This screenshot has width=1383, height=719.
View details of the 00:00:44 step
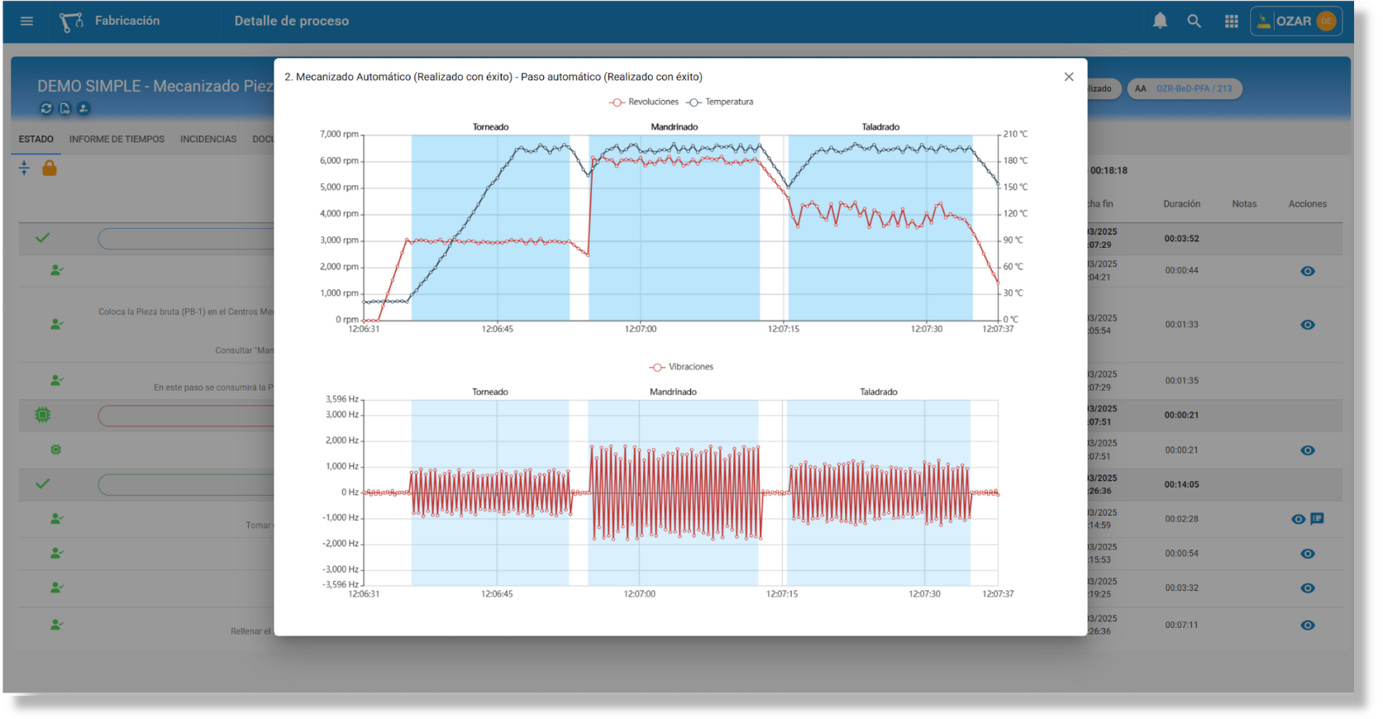[1307, 271]
